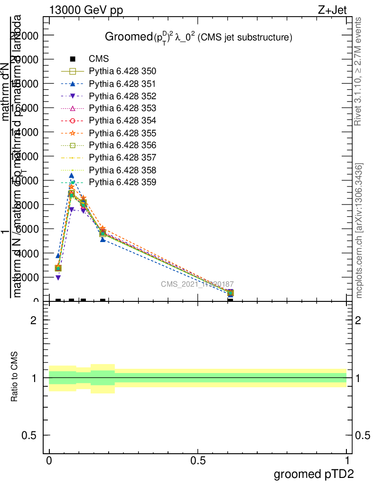Click the CMS black square legend marker

73,59
